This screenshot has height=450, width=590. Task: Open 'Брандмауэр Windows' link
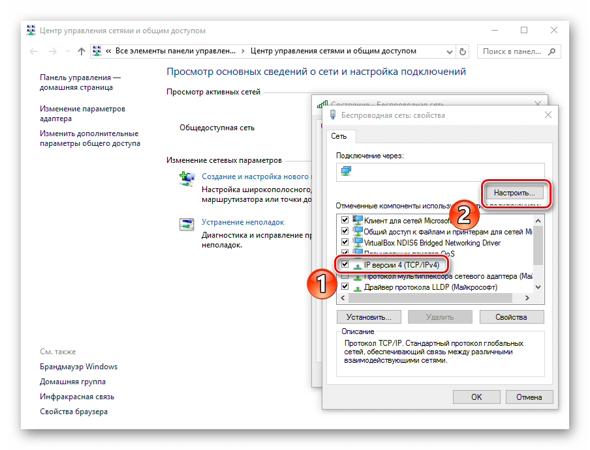coord(78,366)
